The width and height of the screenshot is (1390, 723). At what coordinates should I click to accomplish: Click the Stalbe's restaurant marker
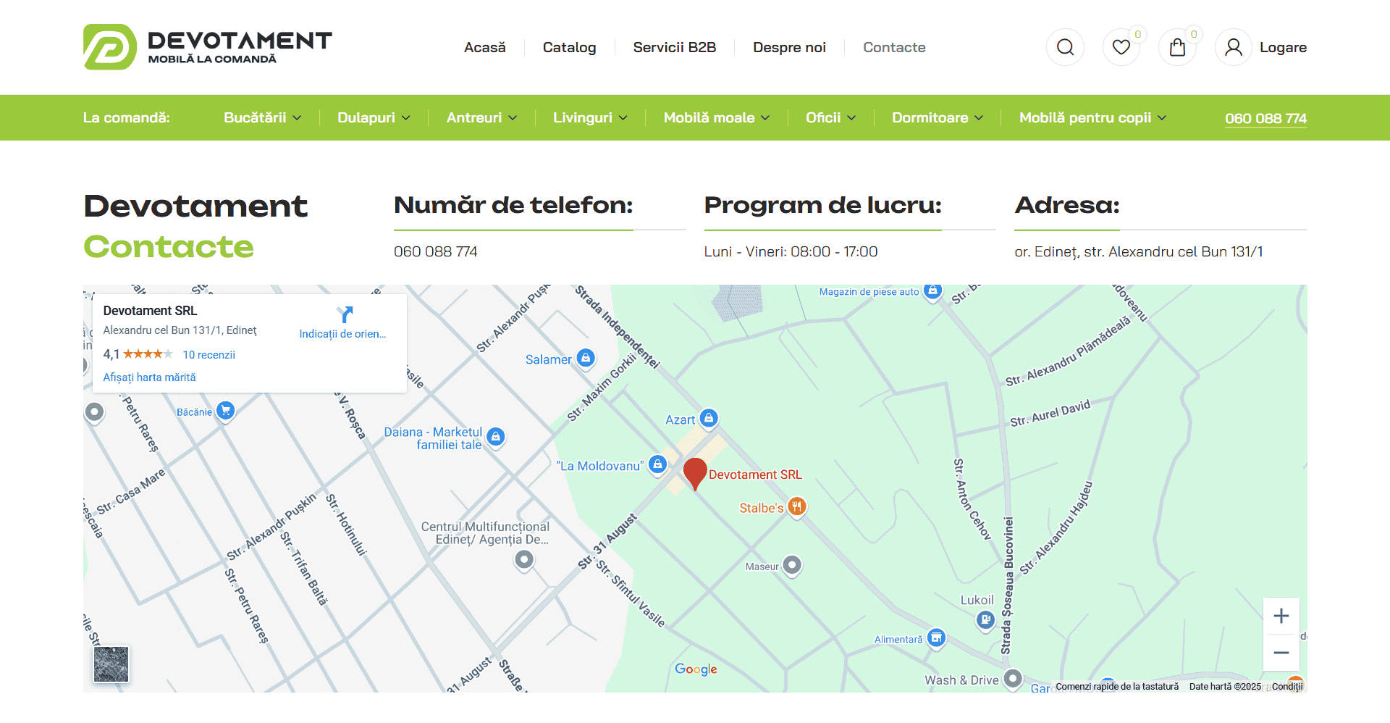coord(796,507)
